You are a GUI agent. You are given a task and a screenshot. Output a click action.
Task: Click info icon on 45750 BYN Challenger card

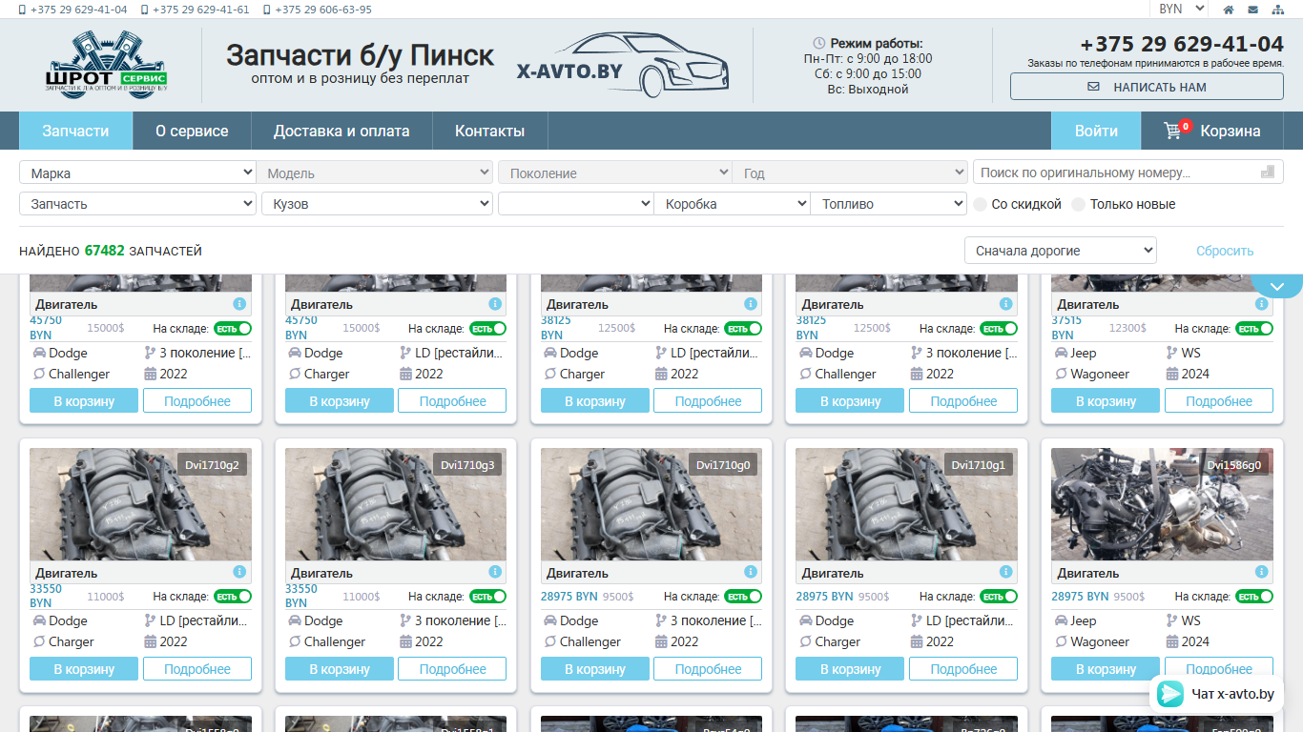(x=239, y=304)
